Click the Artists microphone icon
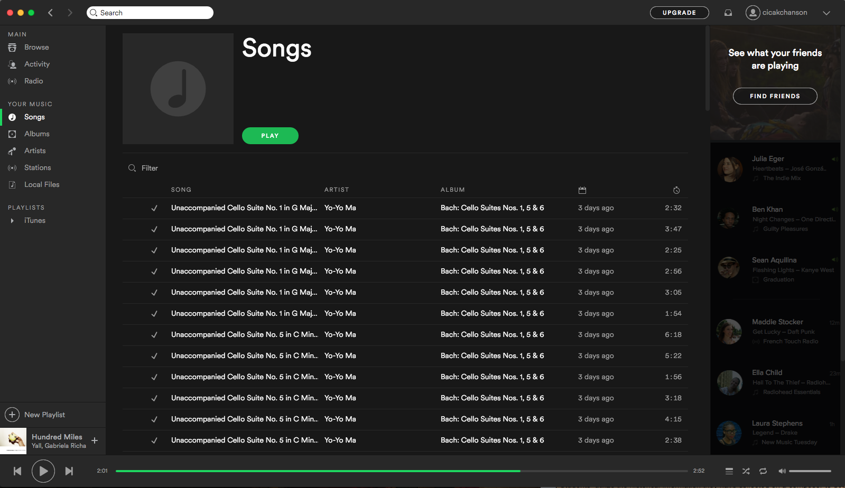The width and height of the screenshot is (845, 488). click(12, 151)
